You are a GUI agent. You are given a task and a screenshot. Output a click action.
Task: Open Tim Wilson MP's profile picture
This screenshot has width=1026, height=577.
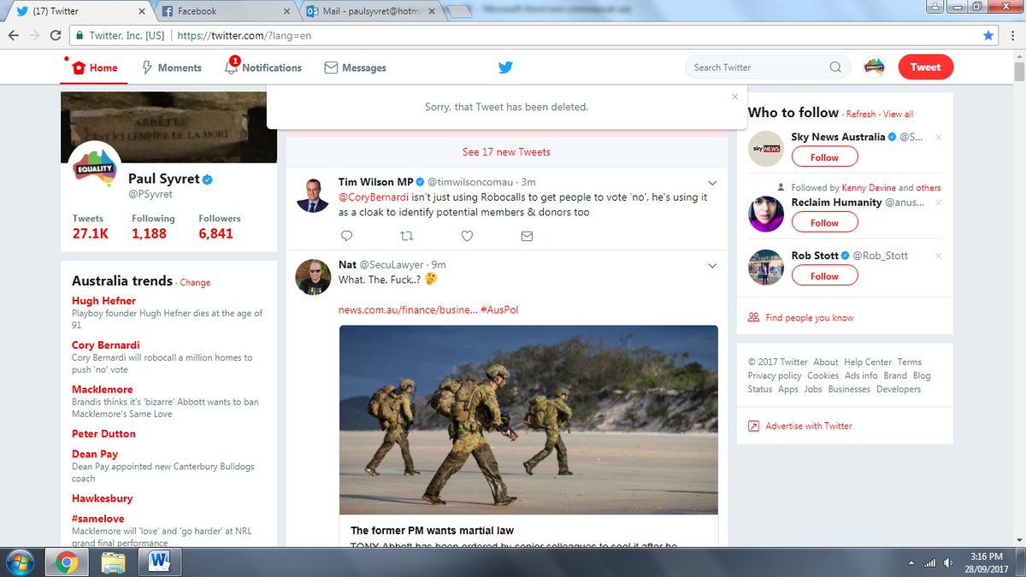pos(313,194)
